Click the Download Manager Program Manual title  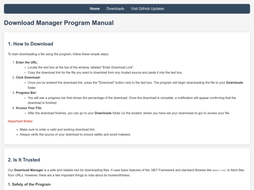point(59,23)
